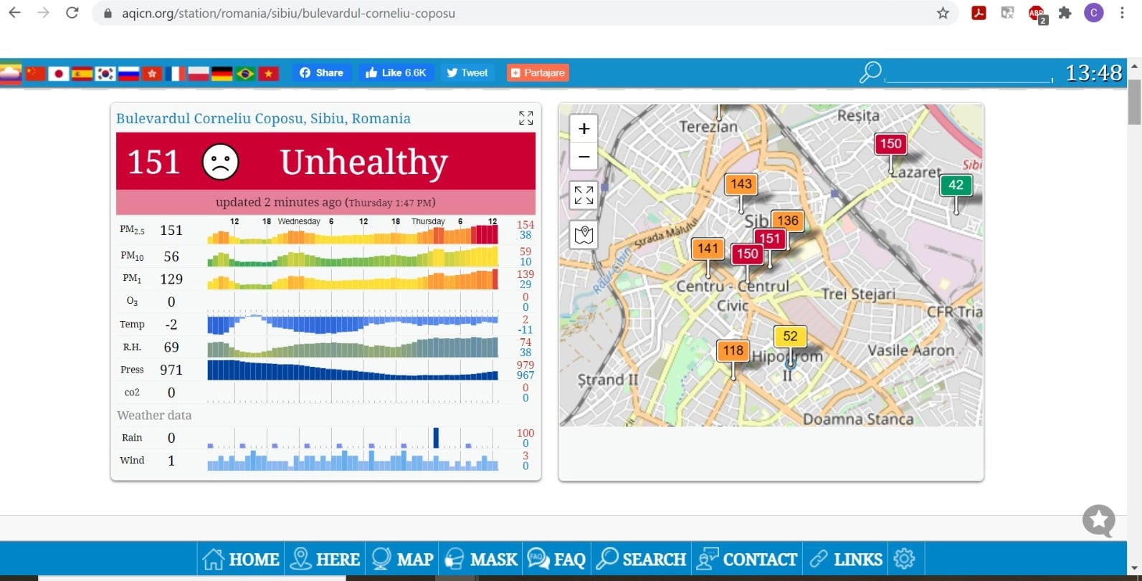Open MASK in the bottom menu
1142x581 pixels.
480,559
